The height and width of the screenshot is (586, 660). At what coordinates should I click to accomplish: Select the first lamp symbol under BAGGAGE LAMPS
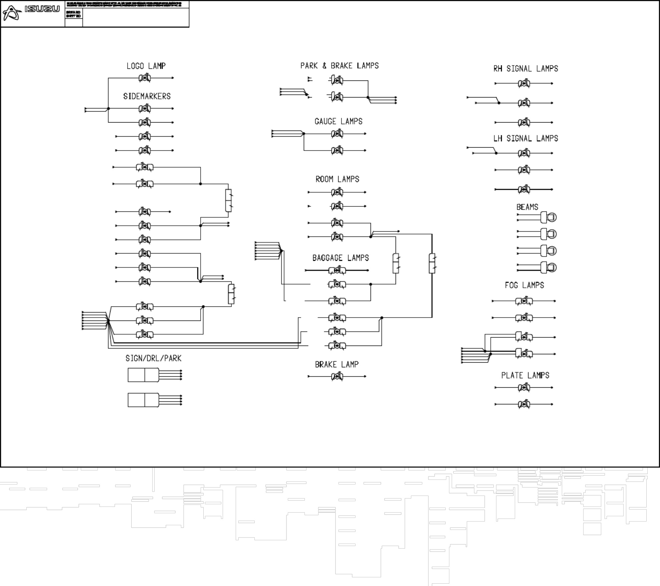pyautogui.click(x=337, y=270)
